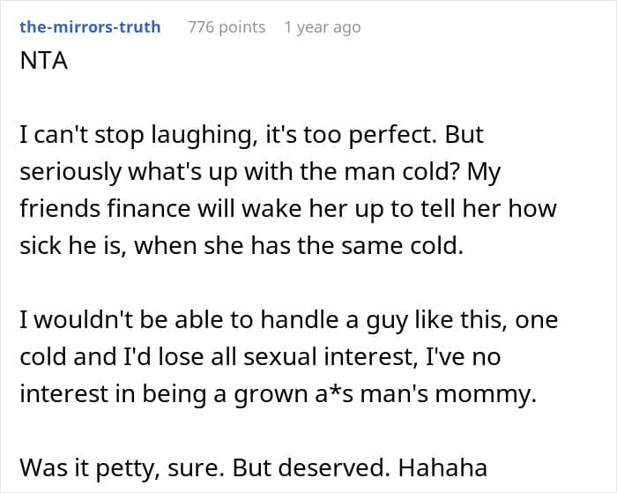The height and width of the screenshot is (493, 617).
Task: Click the phrase "too perfect"
Action: tap(375, 137)
